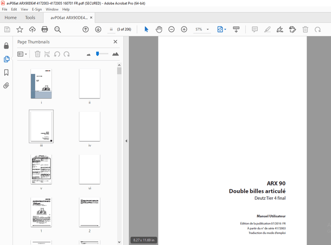Screen dimensions: 331x245
Task: Open the Help menu
Action: coord(66,9)
